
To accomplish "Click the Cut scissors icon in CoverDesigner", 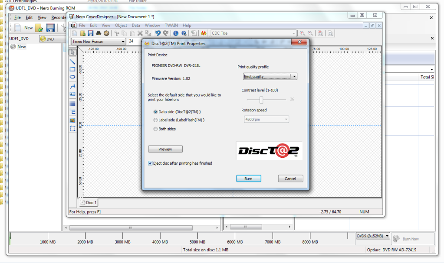I will [x=116, y=33].
